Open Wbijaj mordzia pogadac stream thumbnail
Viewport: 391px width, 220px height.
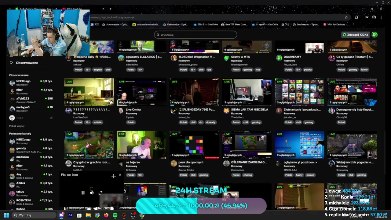pos(352,145)
